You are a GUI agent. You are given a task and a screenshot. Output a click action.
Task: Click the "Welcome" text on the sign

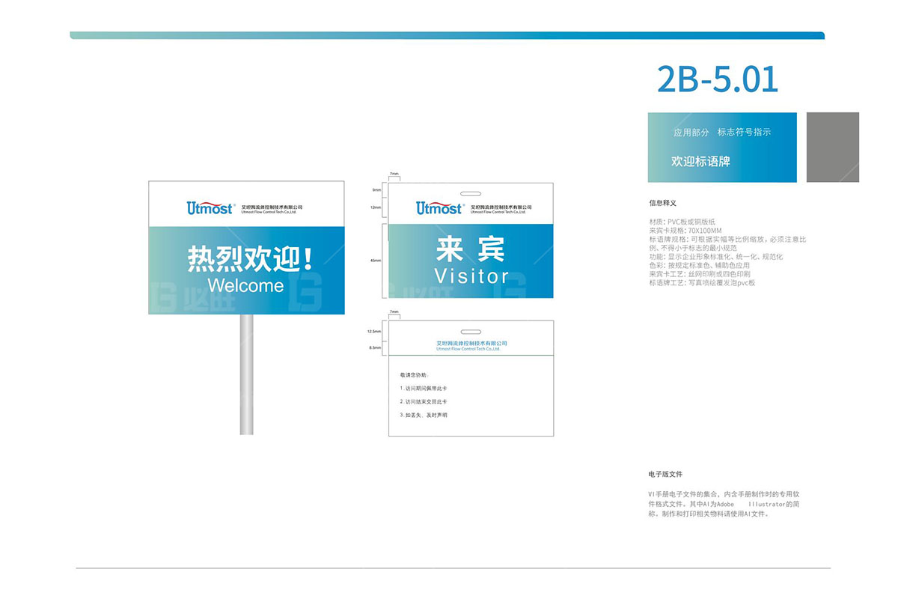click(245, 285)
